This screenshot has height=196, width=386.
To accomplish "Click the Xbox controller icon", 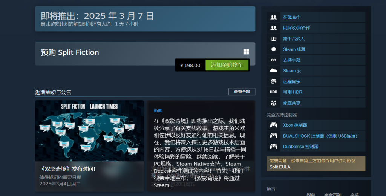I will pos(274,125).
